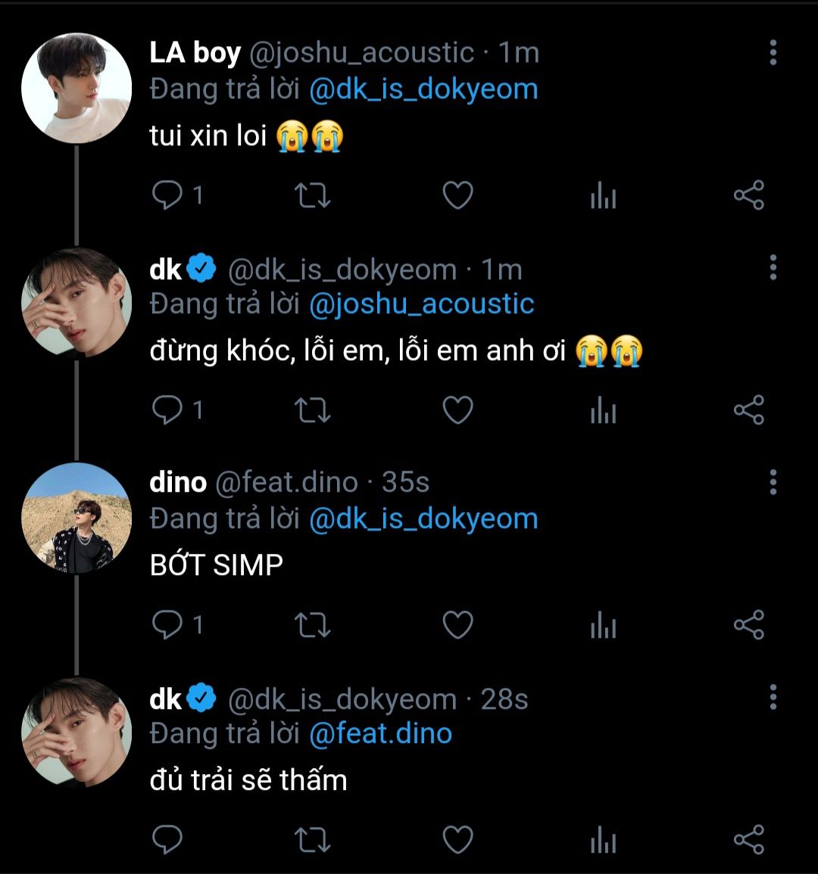Open more options for LA boy's tweet
This screenshot has height=874, width=818.
coord(773,52)
